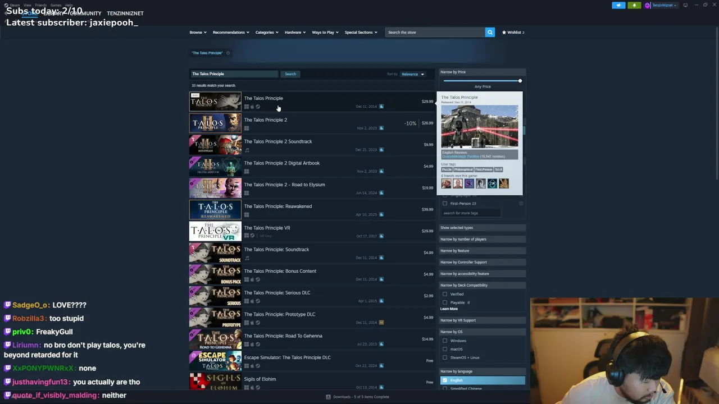This screenshot has width=719, height=404.
Task: Click Escape Simulator Talos DLC capsule image
Action: point(215,361)
